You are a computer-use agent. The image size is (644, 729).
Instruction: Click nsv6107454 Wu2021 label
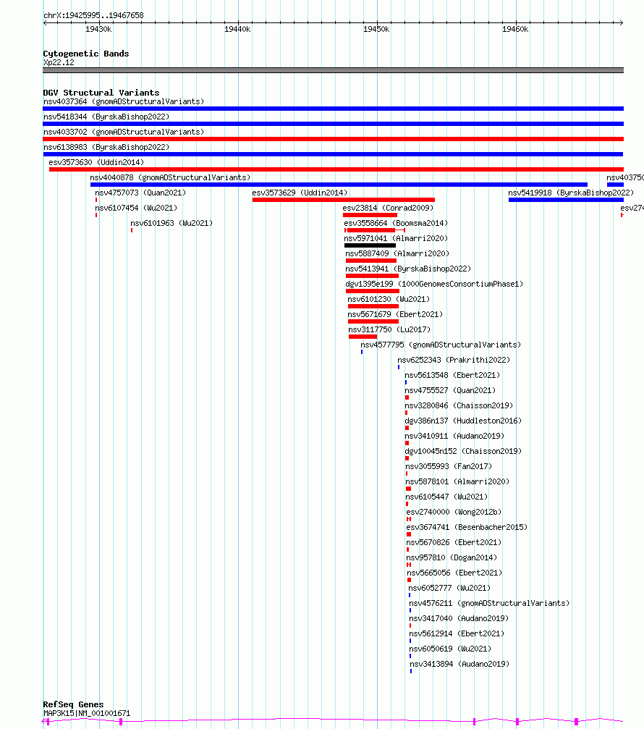point(136,208)
